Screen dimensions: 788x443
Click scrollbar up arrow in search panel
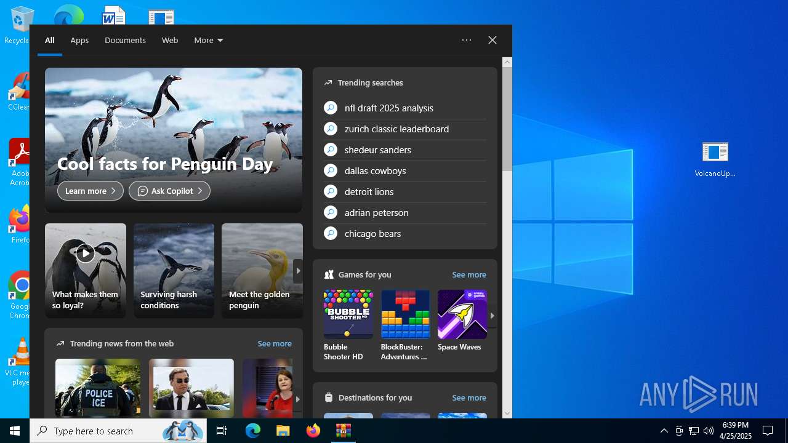point(507,62)
